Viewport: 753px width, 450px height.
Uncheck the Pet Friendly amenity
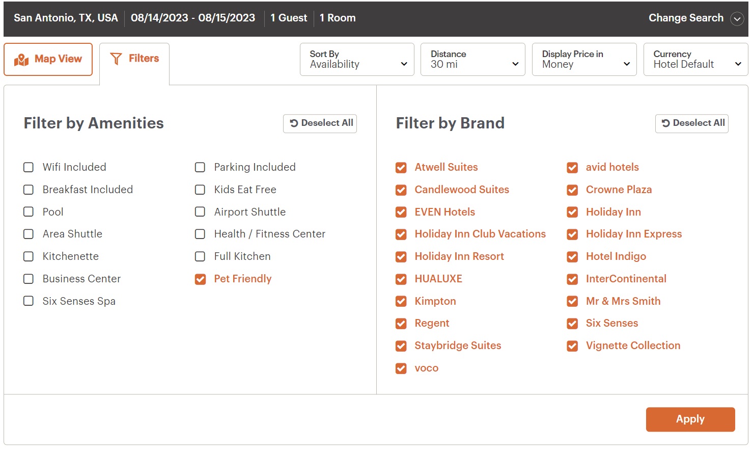[201, 279]
